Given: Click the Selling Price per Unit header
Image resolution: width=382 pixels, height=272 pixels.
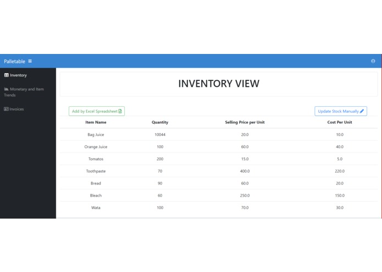Looking at the screenshot, I should pos(245,122).
